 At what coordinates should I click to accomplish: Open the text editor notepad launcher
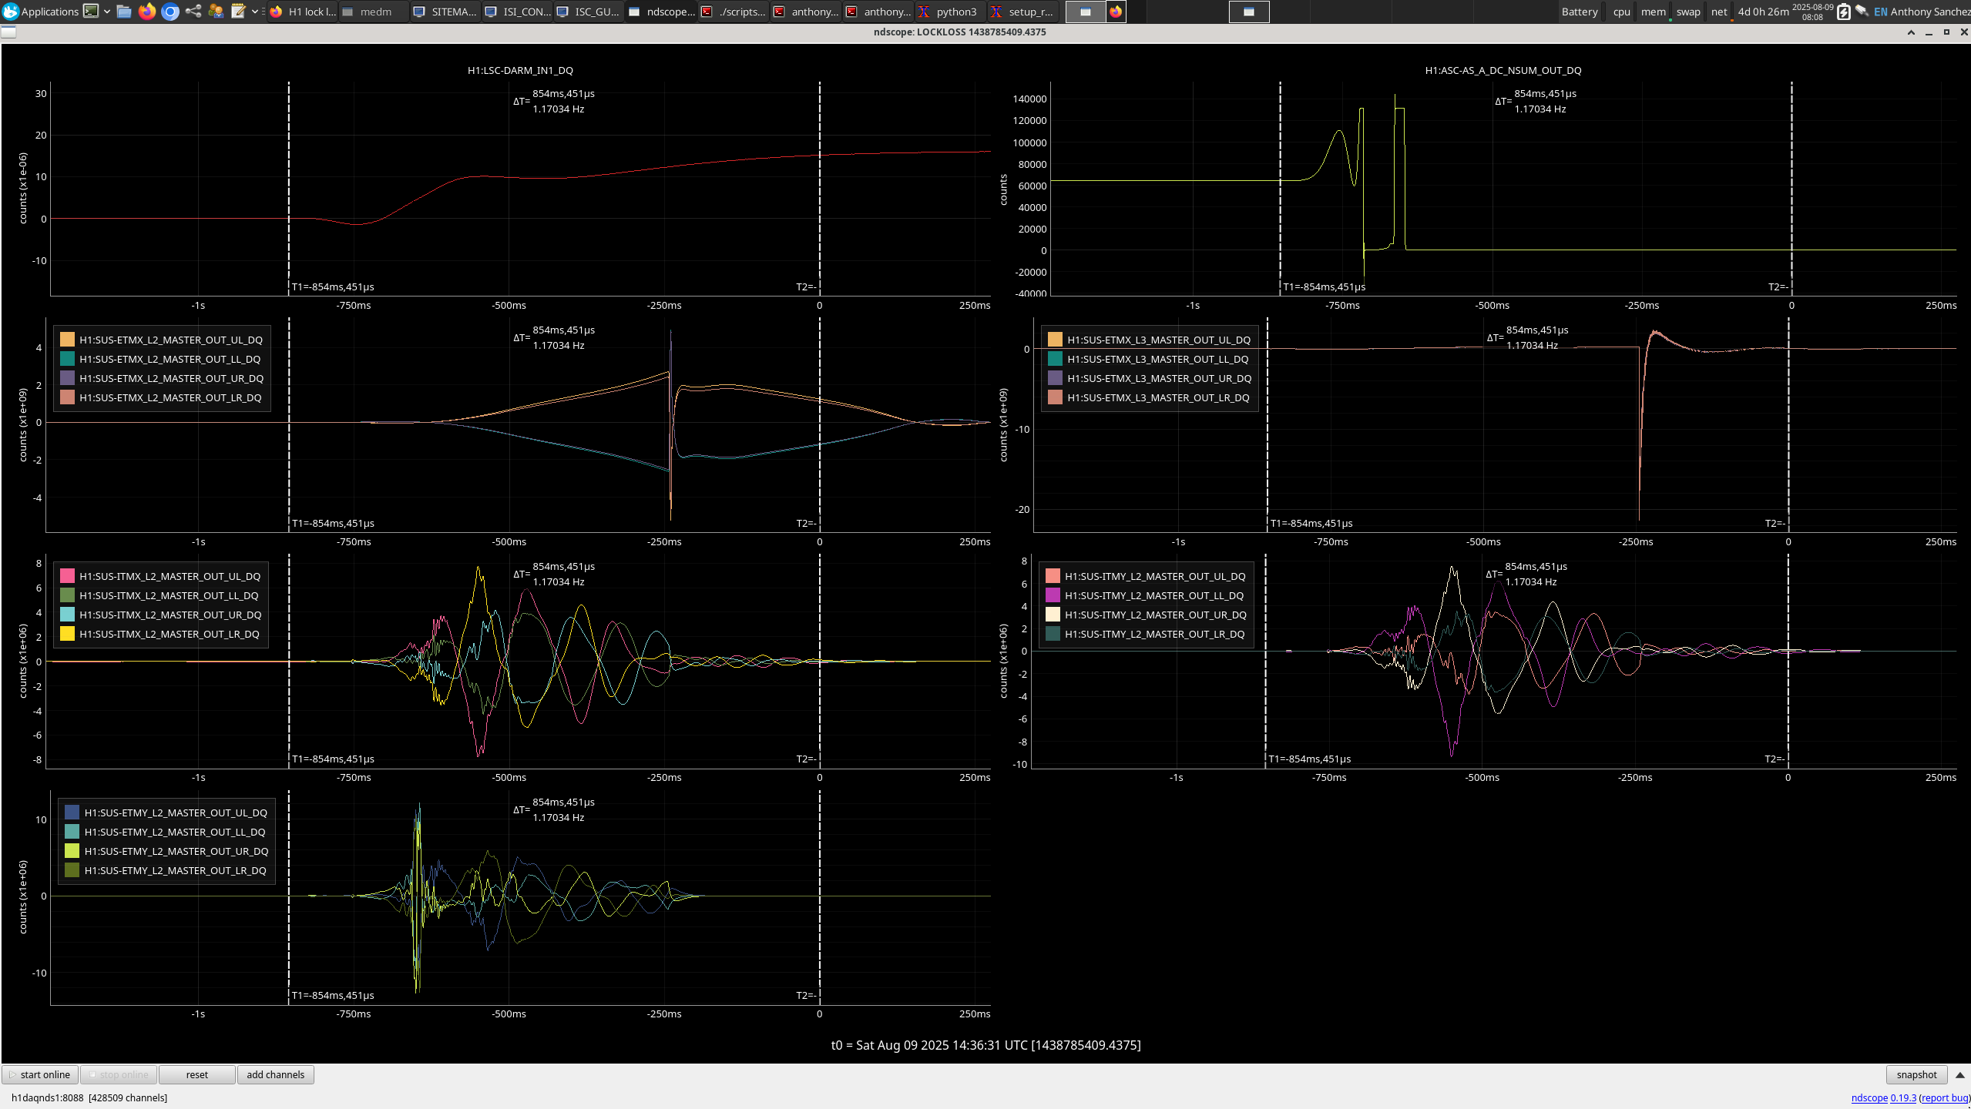click(238, 11)
